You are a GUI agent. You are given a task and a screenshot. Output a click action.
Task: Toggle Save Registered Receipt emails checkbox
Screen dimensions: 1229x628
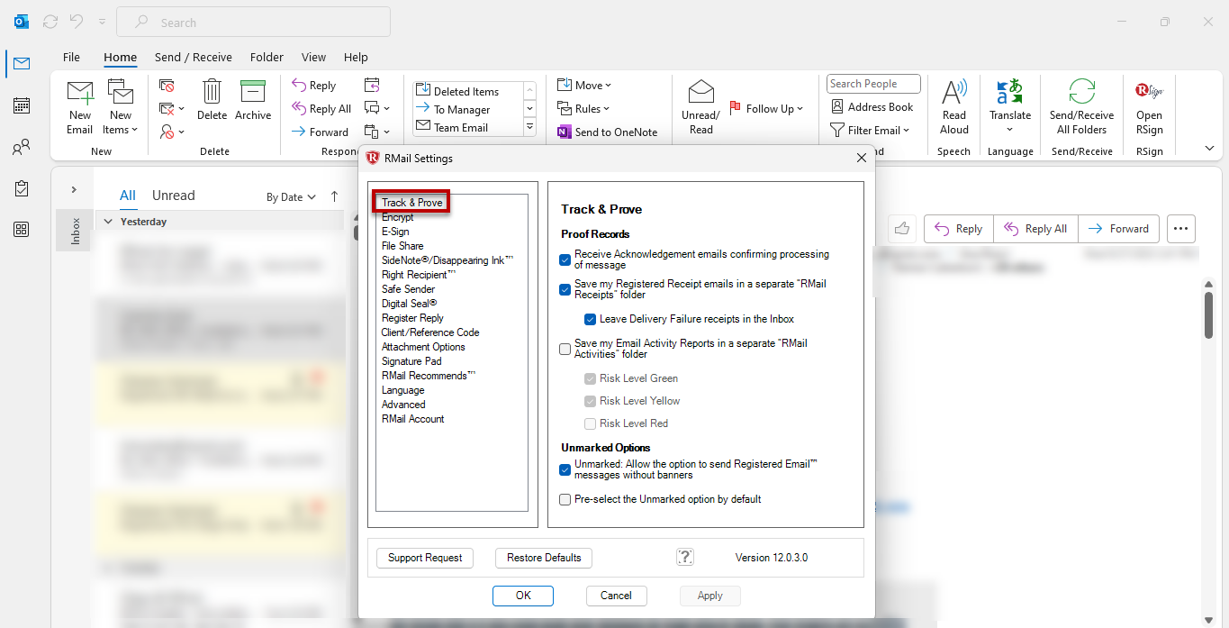pyautogui.click(x=565, y=289)
